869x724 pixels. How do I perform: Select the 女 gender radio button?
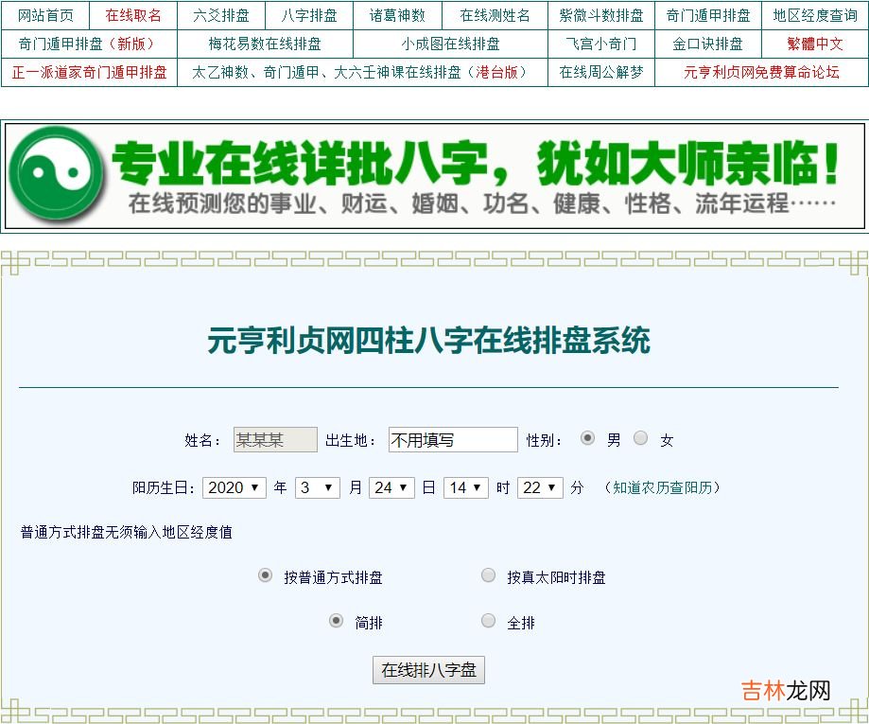point(641,438)
